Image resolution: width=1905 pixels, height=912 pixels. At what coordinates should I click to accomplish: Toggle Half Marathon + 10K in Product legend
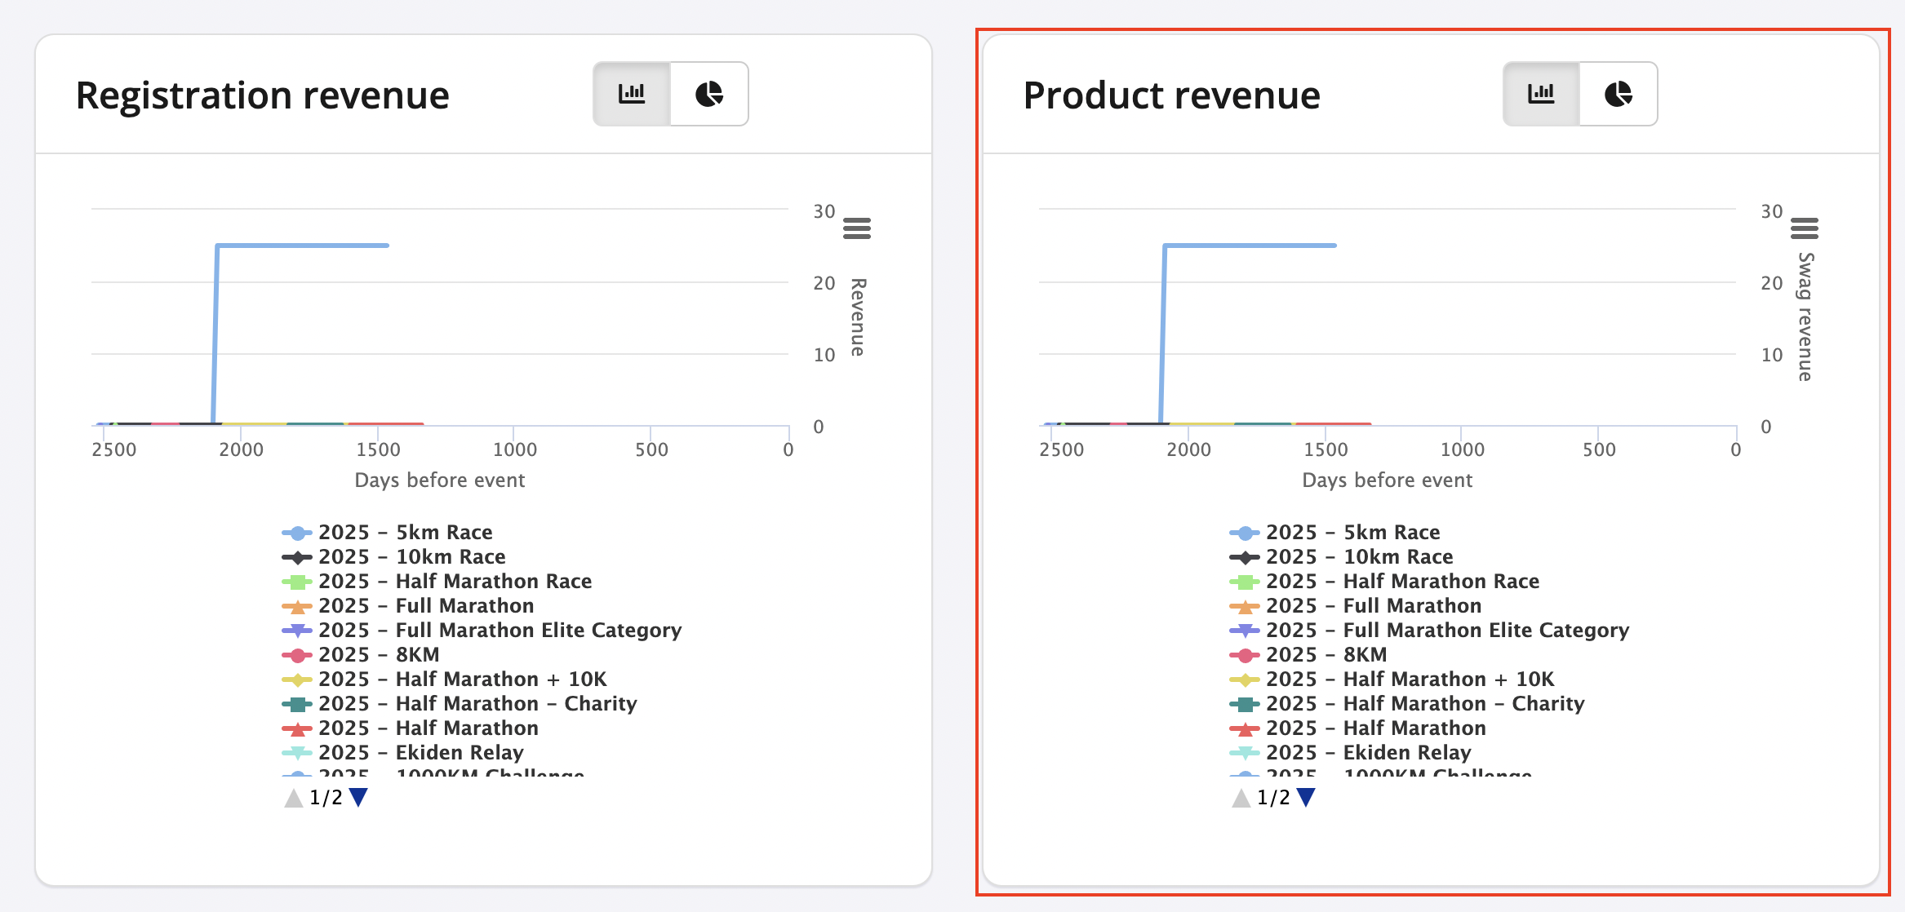point(1410,680)
